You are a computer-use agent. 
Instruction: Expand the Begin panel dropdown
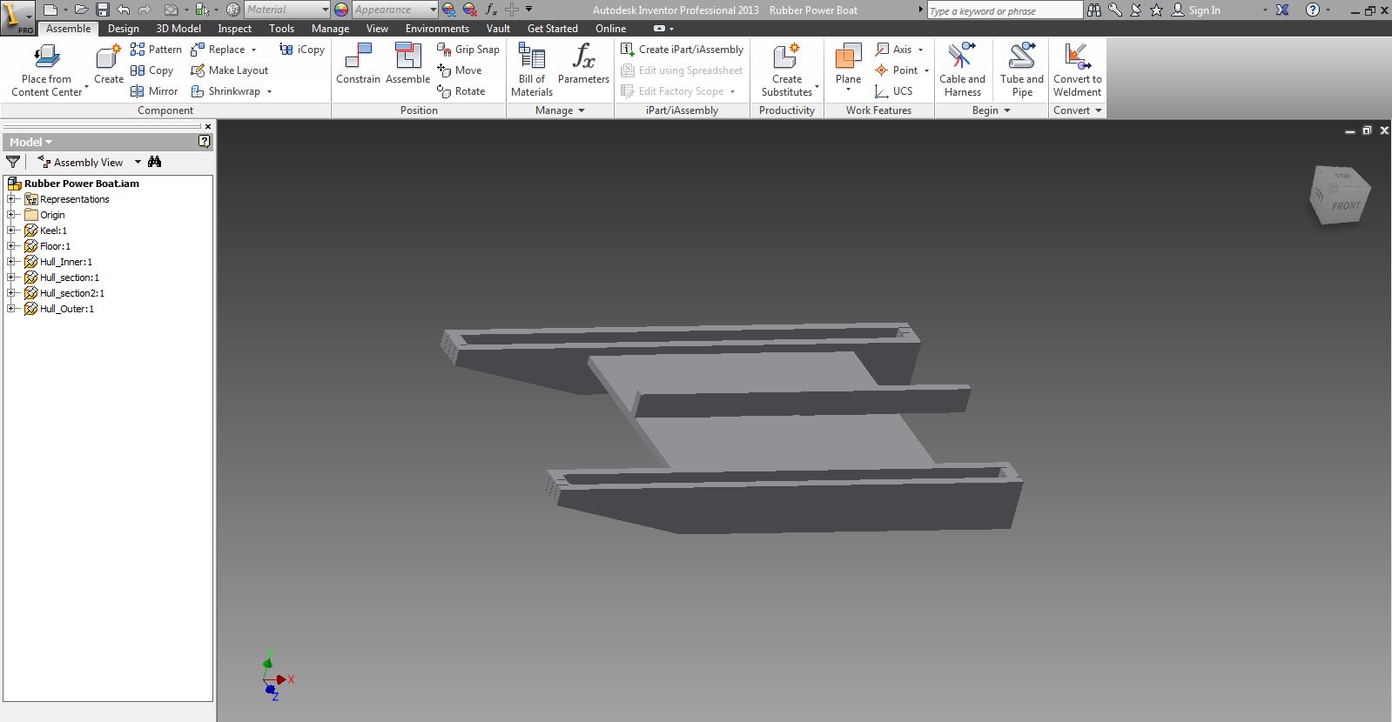point(991,110)
